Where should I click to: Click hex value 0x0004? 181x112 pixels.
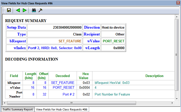click(85, 88)
